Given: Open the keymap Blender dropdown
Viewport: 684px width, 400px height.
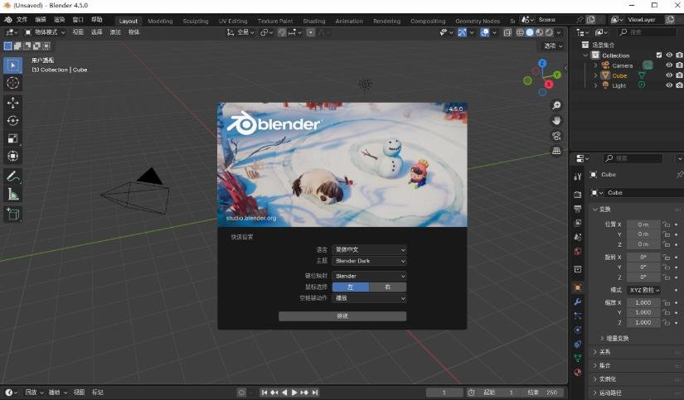Looking at the screenshot, I should pos(370,277).
